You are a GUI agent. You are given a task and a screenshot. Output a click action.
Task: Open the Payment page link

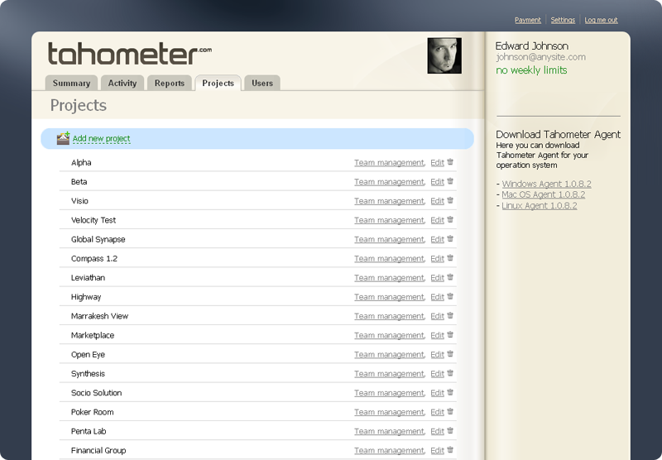pos(528,20)
